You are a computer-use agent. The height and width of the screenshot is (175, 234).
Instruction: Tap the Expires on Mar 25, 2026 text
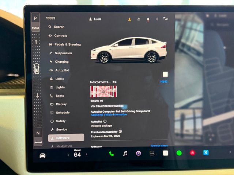pyautogui.click(x=105, y=136)
